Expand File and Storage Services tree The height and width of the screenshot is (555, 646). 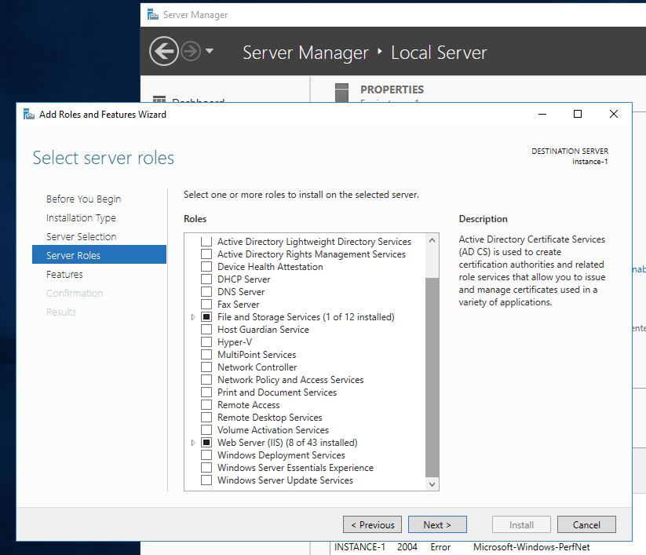[x=193, y=317]
